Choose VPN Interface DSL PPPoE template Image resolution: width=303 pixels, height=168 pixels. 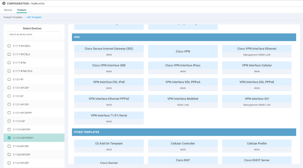(x=257, y=85)
